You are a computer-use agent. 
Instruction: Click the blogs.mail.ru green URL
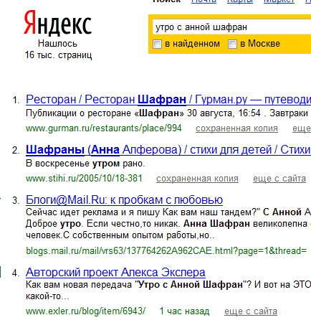[x=166, y=251]
